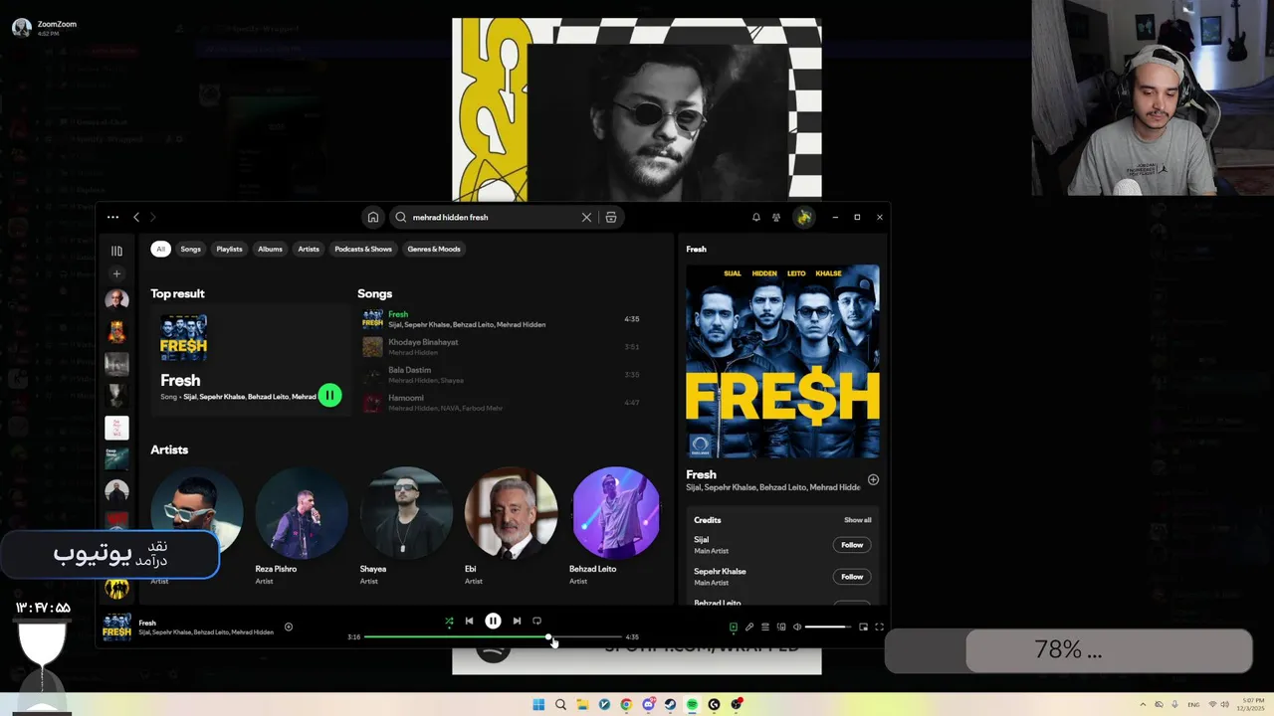Open the Ebi artist card
Screen dimensions: 1274x716
[x=511, y=527]
